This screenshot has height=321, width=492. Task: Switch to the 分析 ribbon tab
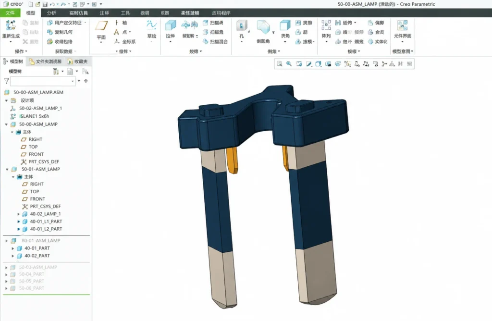point(51,13)
